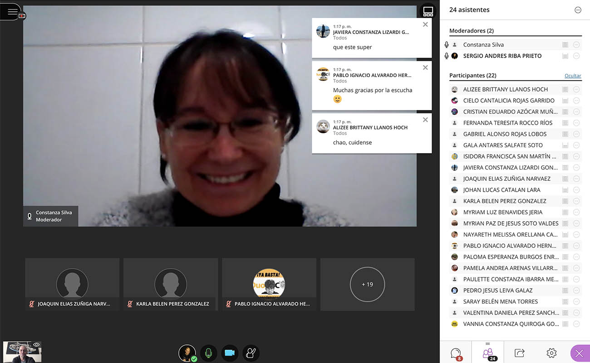Open My Settings gear
This screenshot has height=363, width=590.
pos(551,353)
